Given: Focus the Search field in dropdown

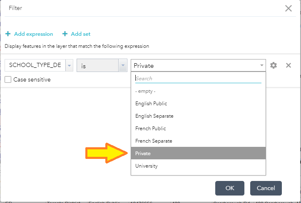Looking at the screenshot, I should point(198,78).
